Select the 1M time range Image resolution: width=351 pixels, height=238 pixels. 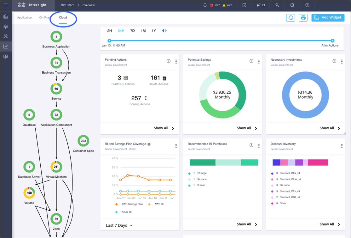coord(143,31)
